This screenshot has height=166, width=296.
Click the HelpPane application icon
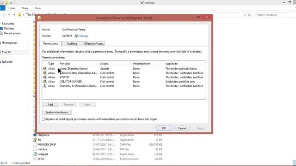coord(35,135)
